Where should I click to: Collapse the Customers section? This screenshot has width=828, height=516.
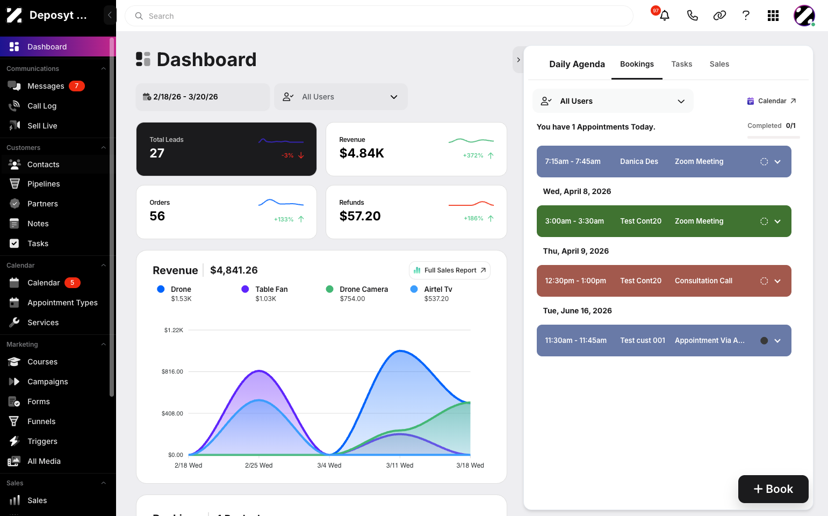coord(103,148)
